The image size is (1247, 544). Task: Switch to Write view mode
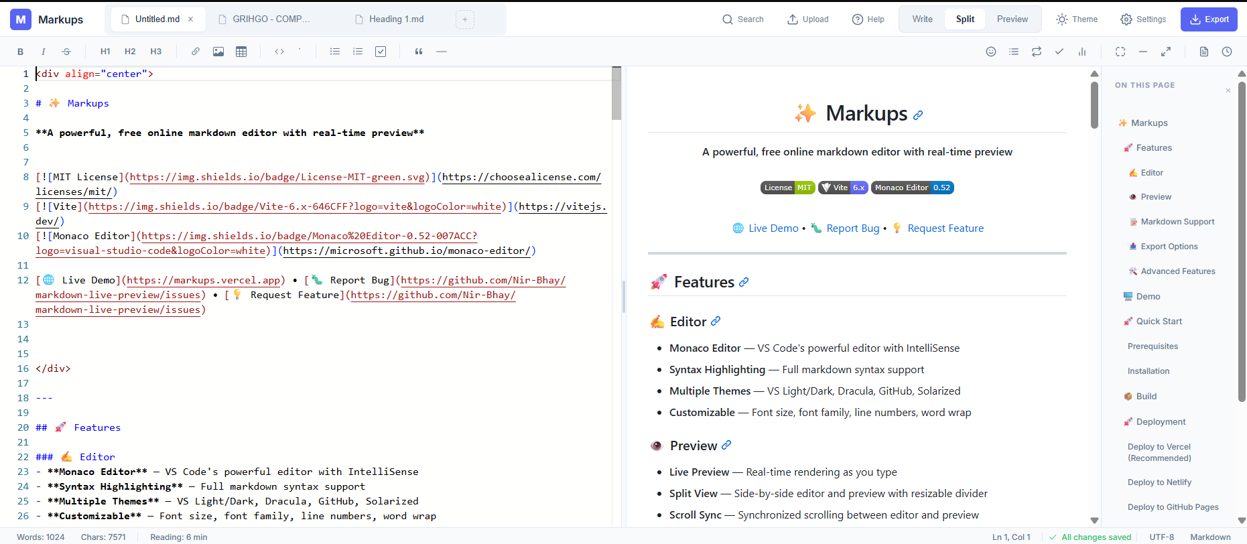coord(922,19)
